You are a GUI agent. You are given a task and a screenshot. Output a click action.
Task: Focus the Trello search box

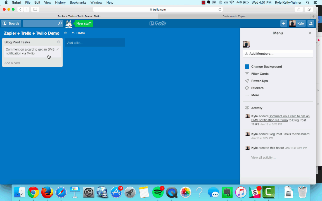(43, 23)
